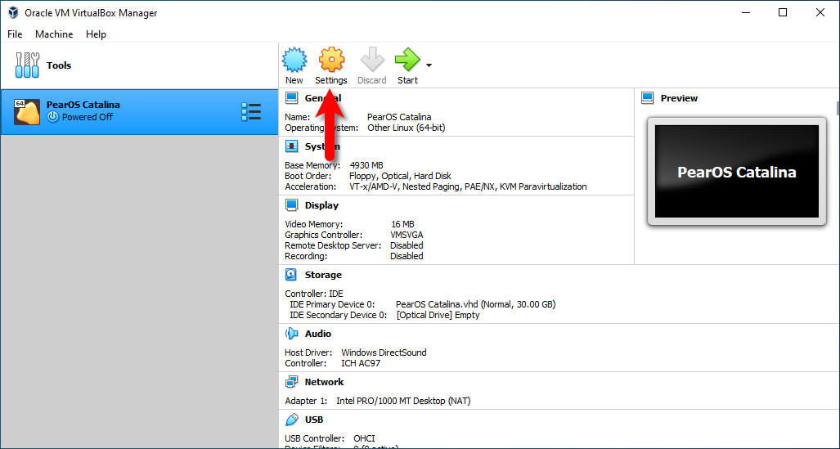Select the PearOS Catalina VM icon
The width and height of the screenshot is (840, 449).
click(x=27, y=111)
